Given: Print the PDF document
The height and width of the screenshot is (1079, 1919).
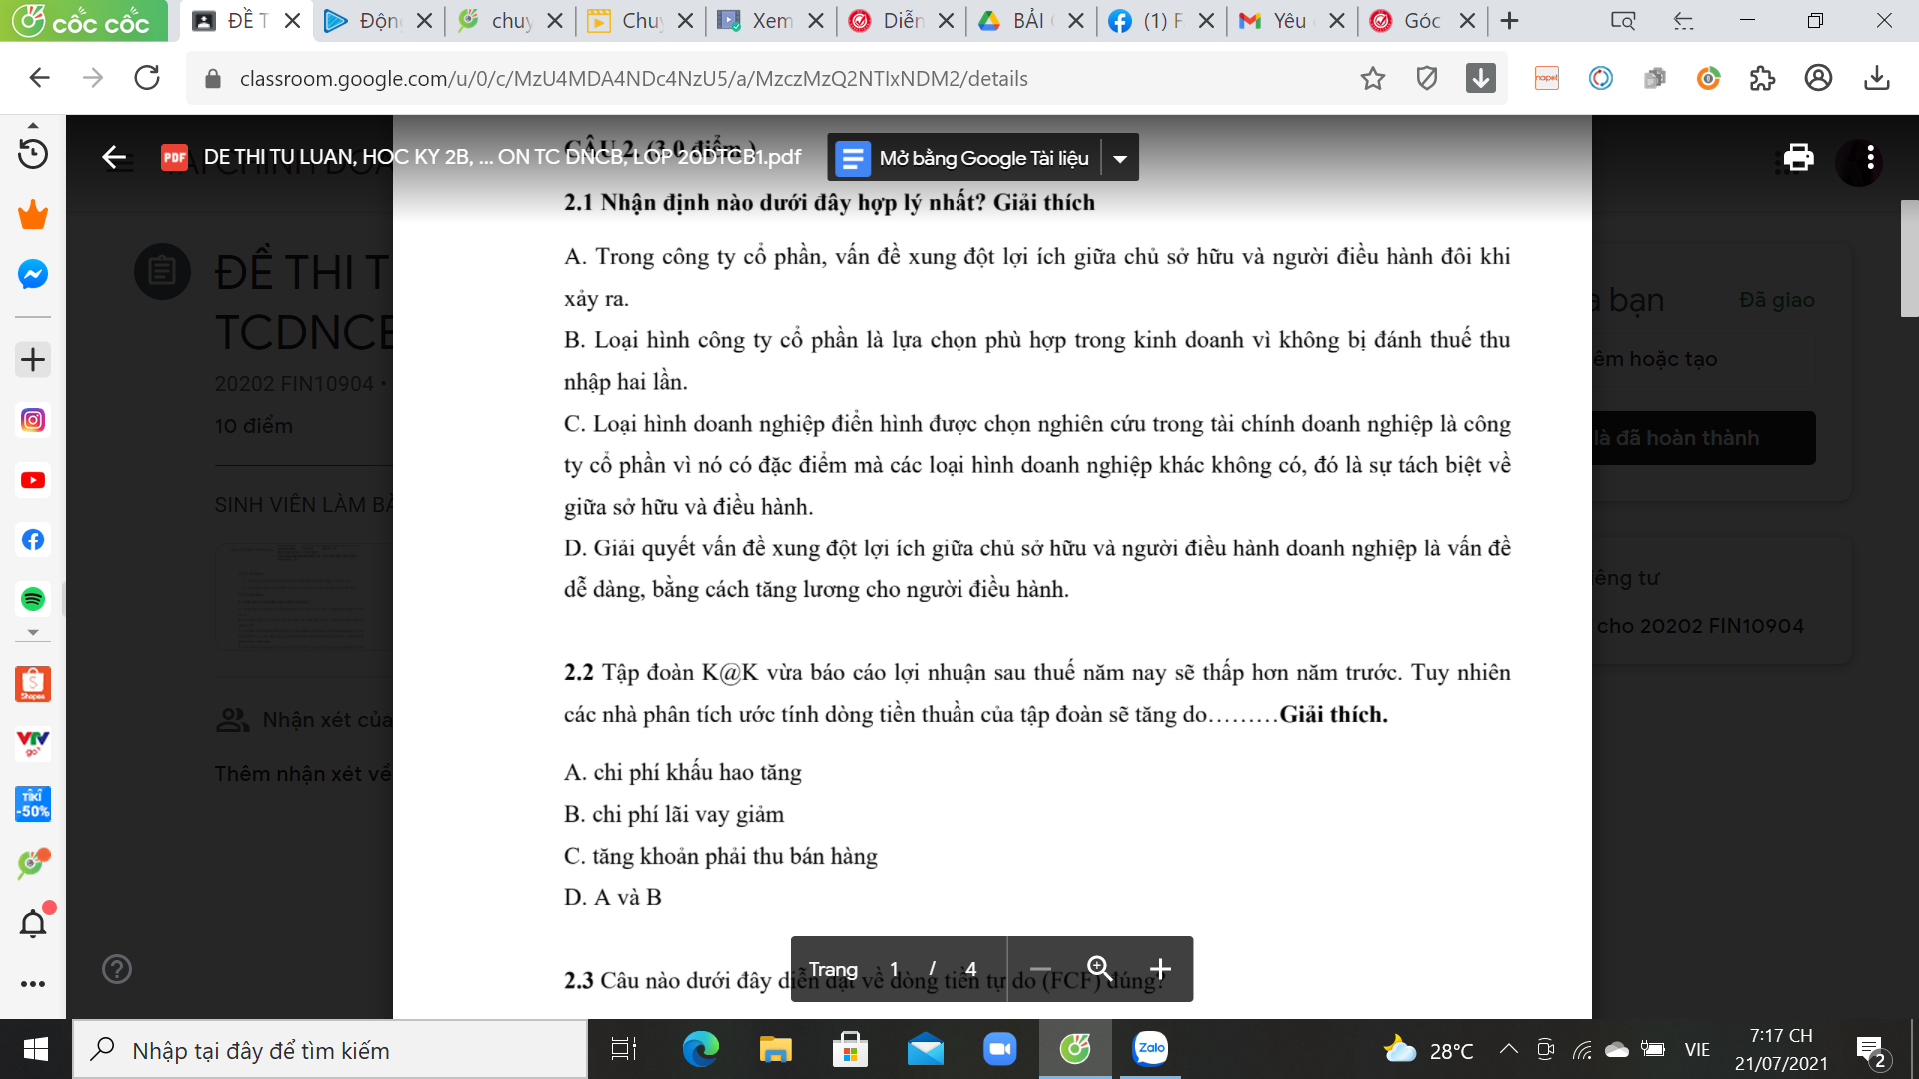Looking at the screenshot, I should point(1798,157).
